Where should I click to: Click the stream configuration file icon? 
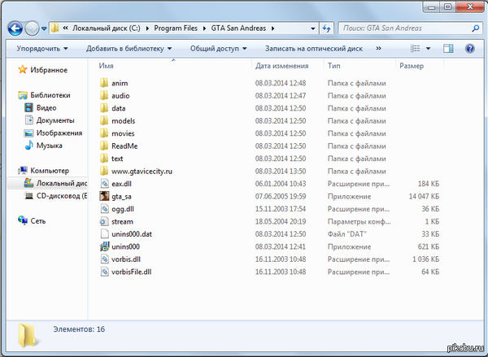tap(103, 220)
